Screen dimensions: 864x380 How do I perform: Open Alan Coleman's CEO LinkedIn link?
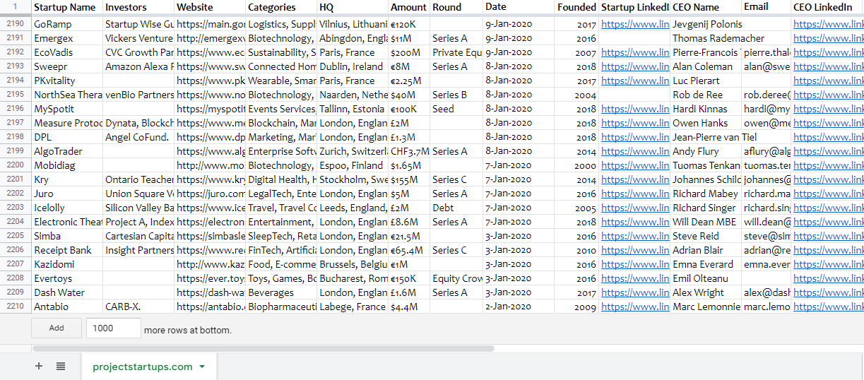click(x=828, y=66)
